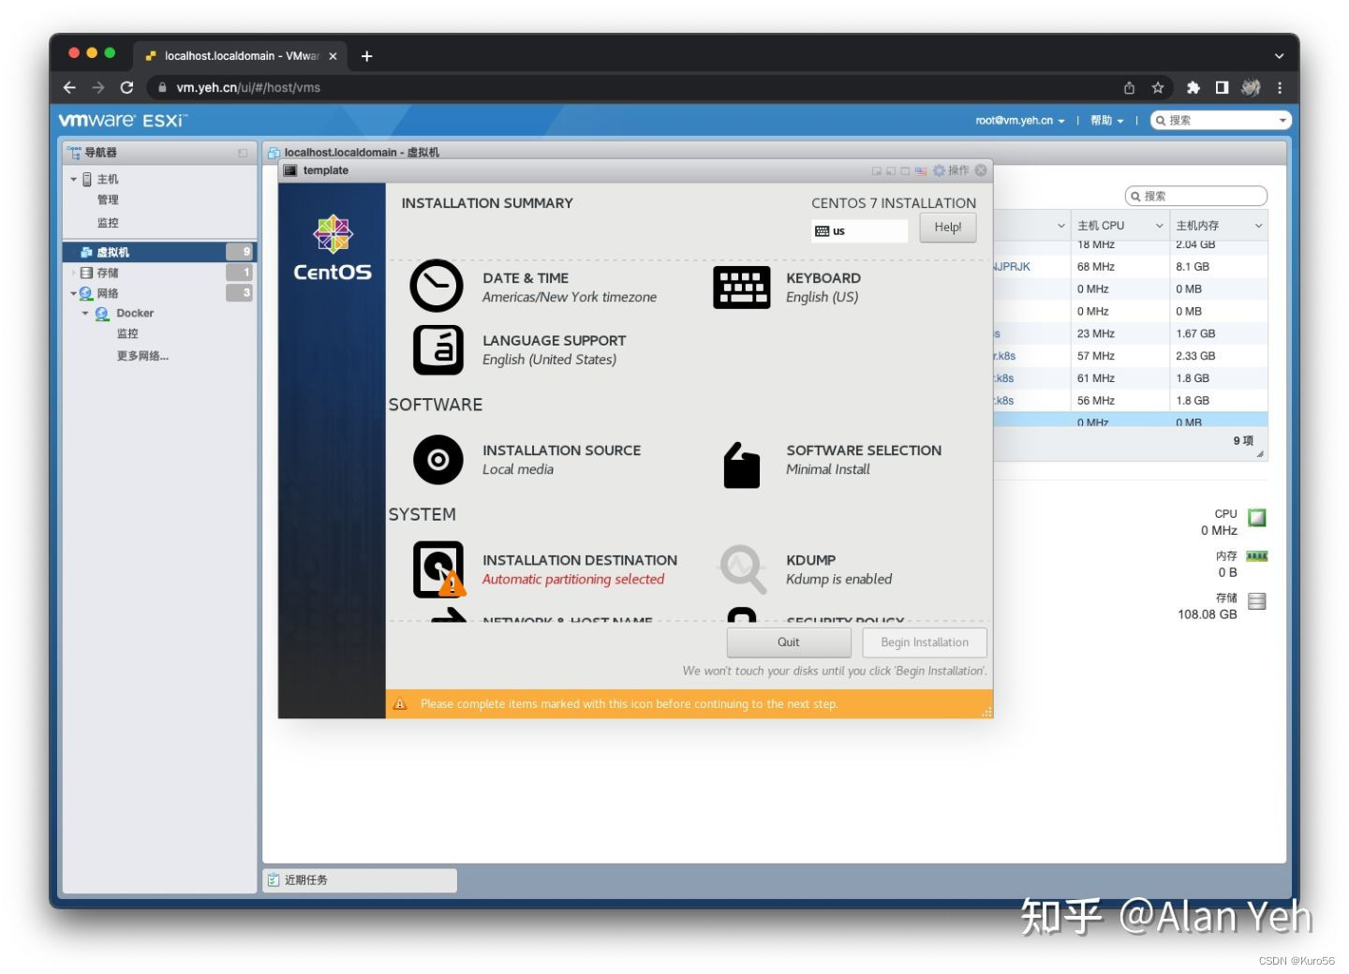
Task: Open Chrome's three-dot menu
Action: coord(1280,87)
